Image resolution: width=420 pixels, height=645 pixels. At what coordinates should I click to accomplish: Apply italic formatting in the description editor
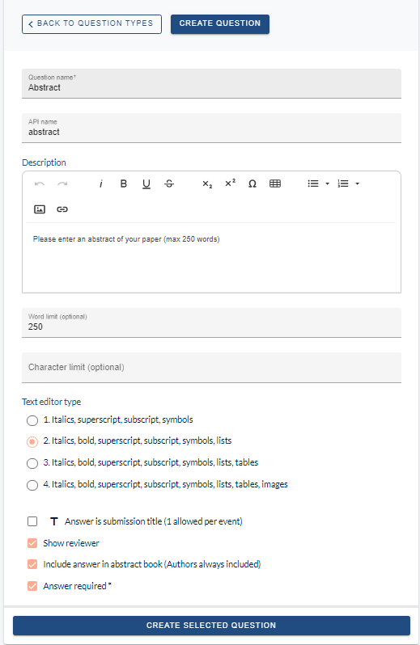(x=101, y=183)
